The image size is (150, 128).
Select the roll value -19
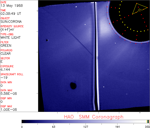point(4,77)
